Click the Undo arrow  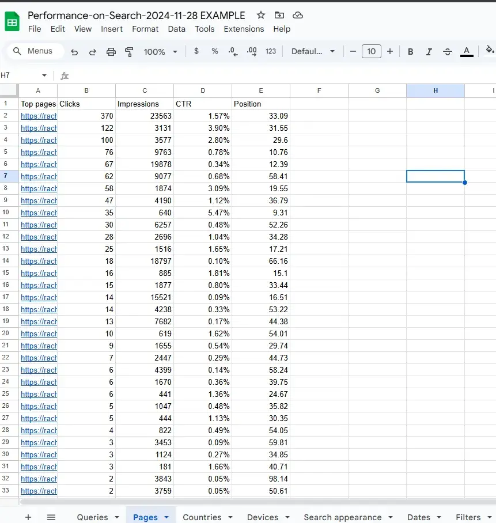[x=74, y=52]
